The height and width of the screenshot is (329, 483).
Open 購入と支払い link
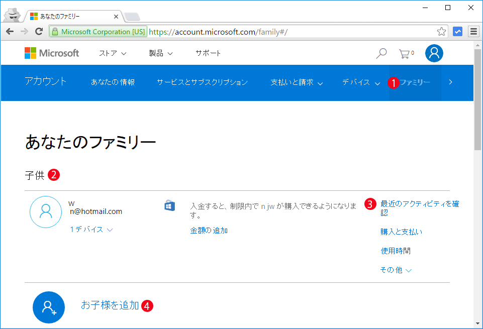(401, 232)
